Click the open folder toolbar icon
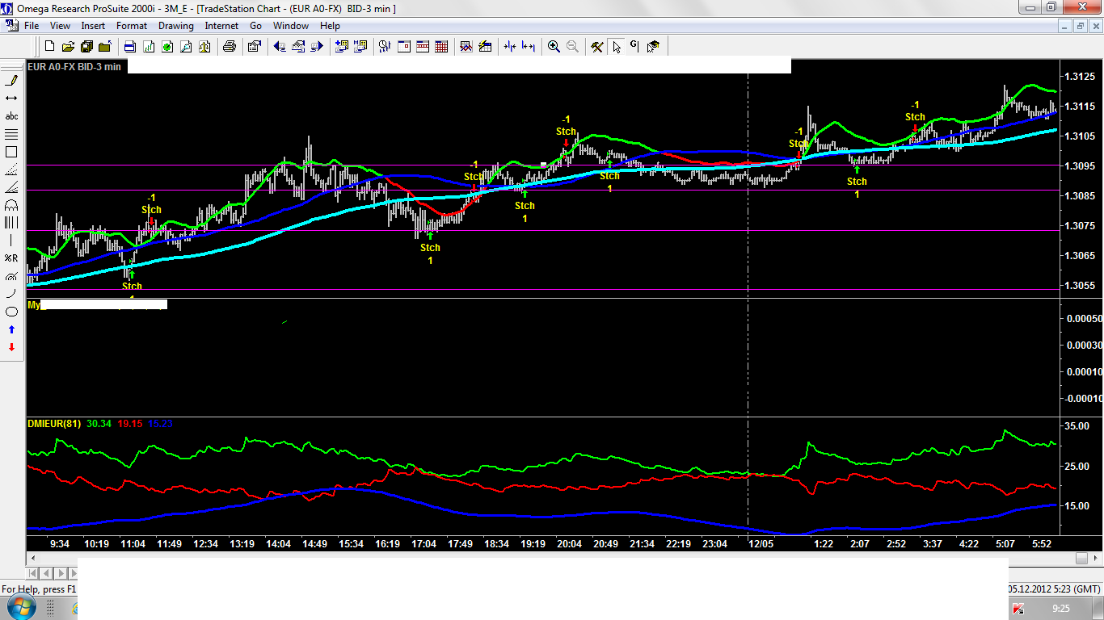Screen dimensions: 1104x620 click(68, 47)
